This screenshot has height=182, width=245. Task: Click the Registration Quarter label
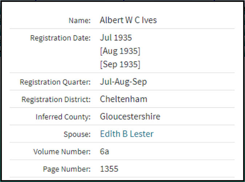55,82
